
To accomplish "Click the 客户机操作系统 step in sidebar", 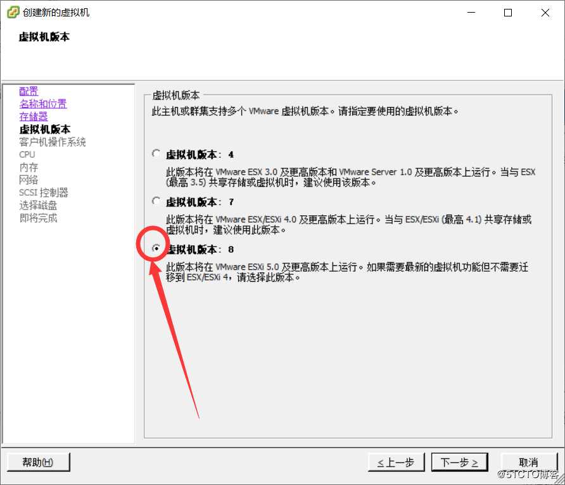I will pos(53,142).
